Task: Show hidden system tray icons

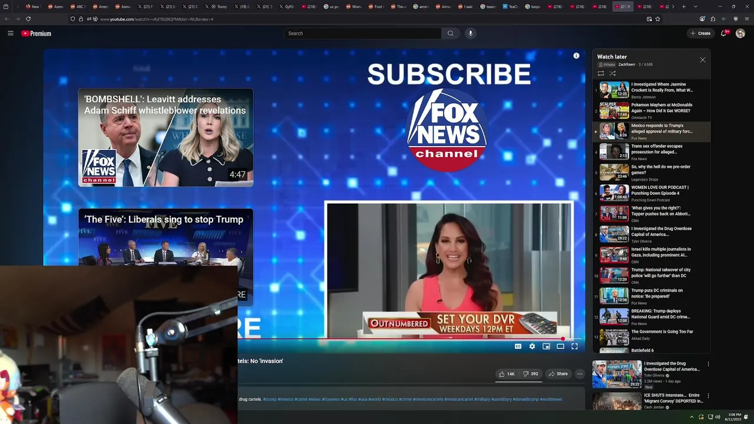Action: tap(692, 417)
